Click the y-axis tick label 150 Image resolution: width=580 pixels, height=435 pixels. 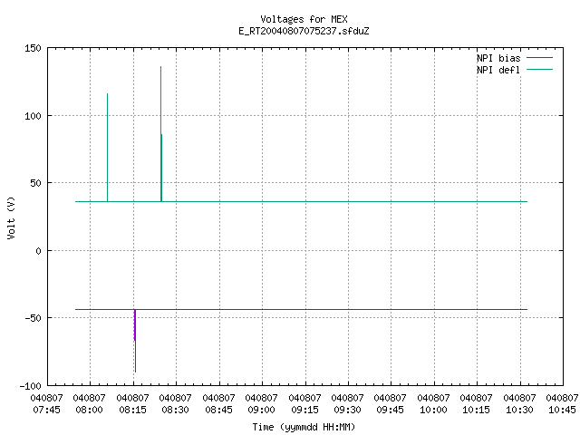(x=33, y=48)
